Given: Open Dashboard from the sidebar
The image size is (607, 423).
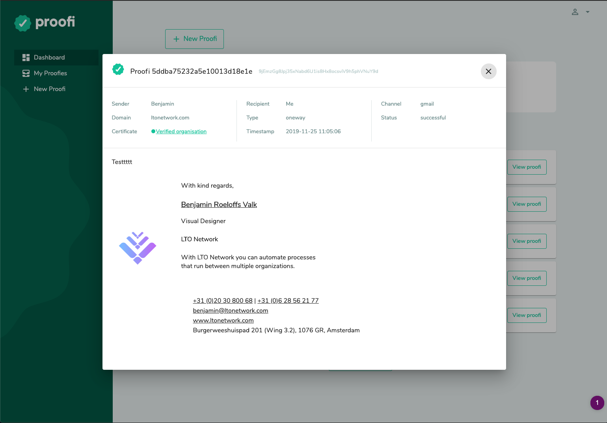Looking at the screenshot, I should pyautogui.click(x=56, y=58).
